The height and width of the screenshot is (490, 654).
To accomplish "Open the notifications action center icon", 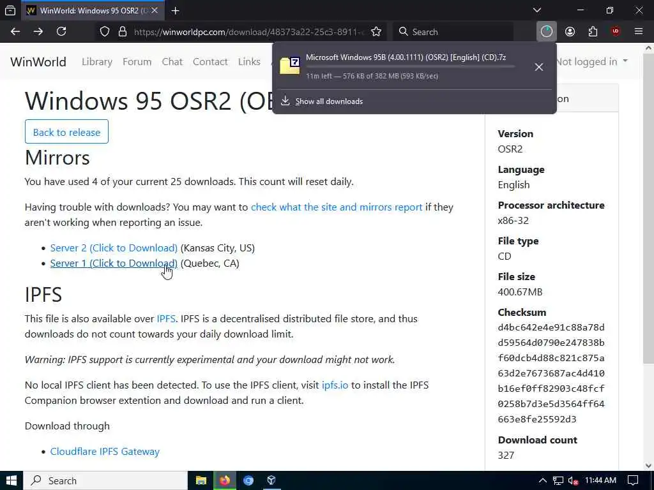I will (633, 480).
